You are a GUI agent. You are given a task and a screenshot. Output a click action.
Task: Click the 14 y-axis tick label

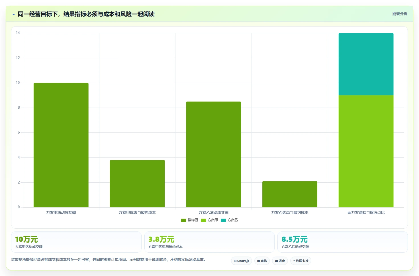tap(18, 33)
